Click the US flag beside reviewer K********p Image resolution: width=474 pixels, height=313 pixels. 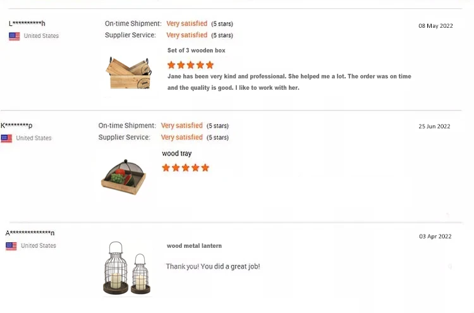coord(6,138)
